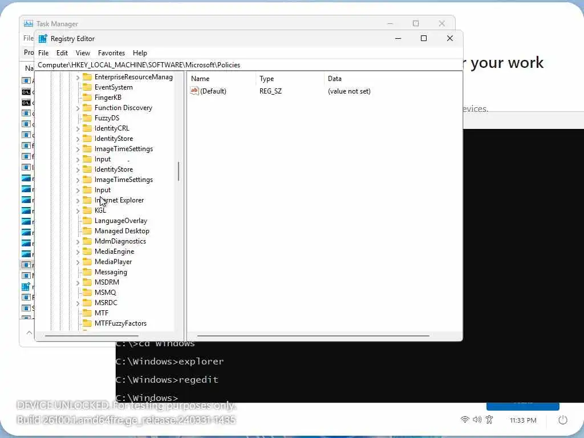Click the MdmDiagnostics folder icon
The height and width of the screenshot is (438, 584).
click(x=87, y=241)
